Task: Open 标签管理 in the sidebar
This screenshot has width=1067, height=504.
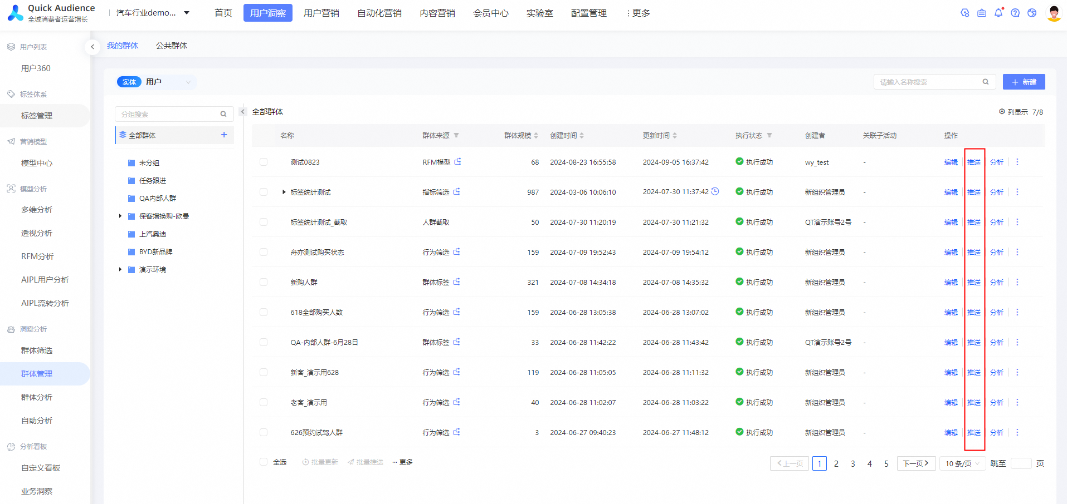Action: point(37,116)
